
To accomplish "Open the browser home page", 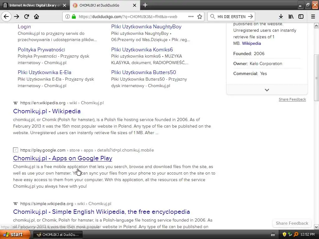I will tap(36, 16).
